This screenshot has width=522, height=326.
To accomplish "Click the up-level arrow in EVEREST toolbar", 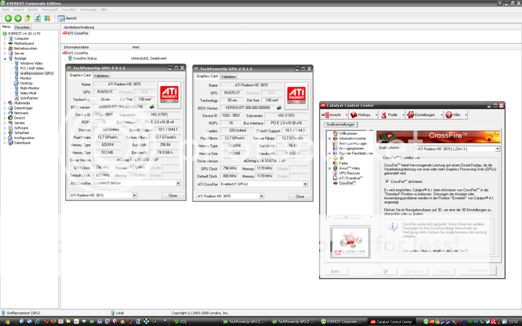I will [x=28, y=18].
